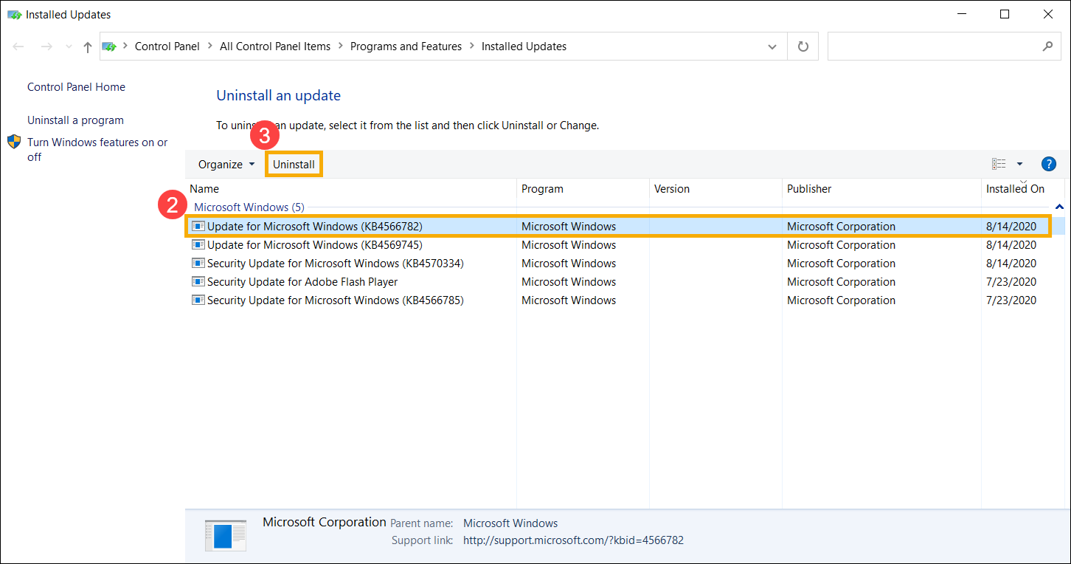Sort by the Program column header
1071x564 pixels.
tap(583, 189)
